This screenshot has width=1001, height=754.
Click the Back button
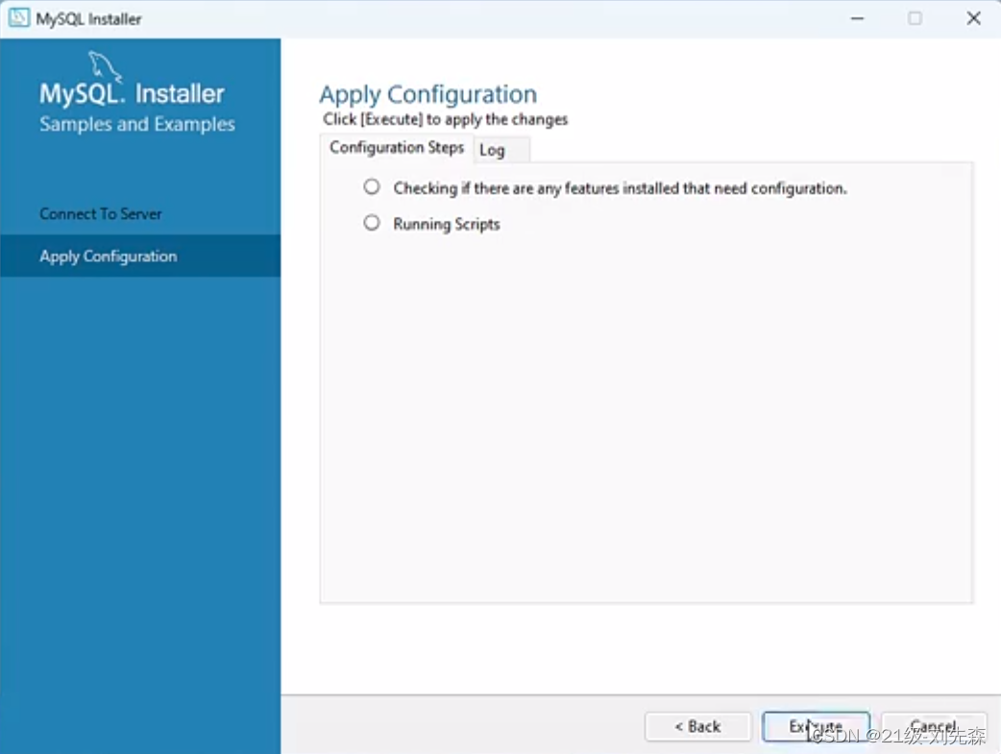697,726
